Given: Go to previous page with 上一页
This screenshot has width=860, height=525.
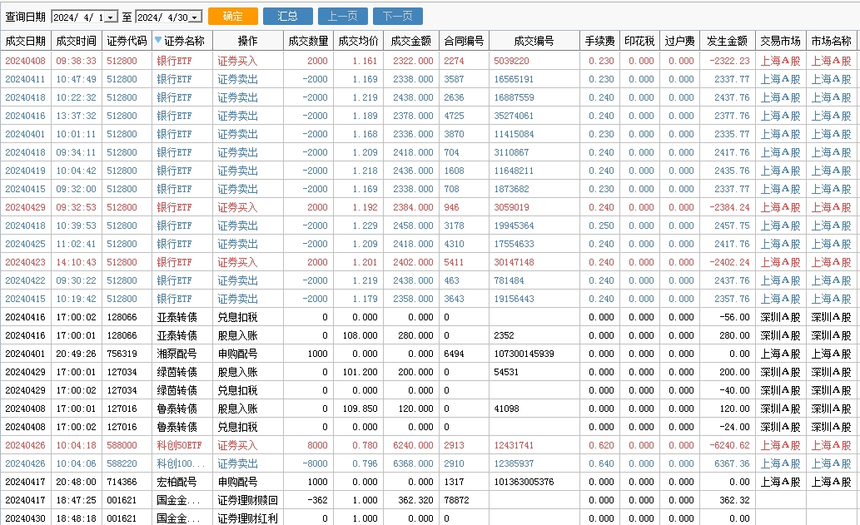Looking at the screenshot, I should [x=342, y=17].
